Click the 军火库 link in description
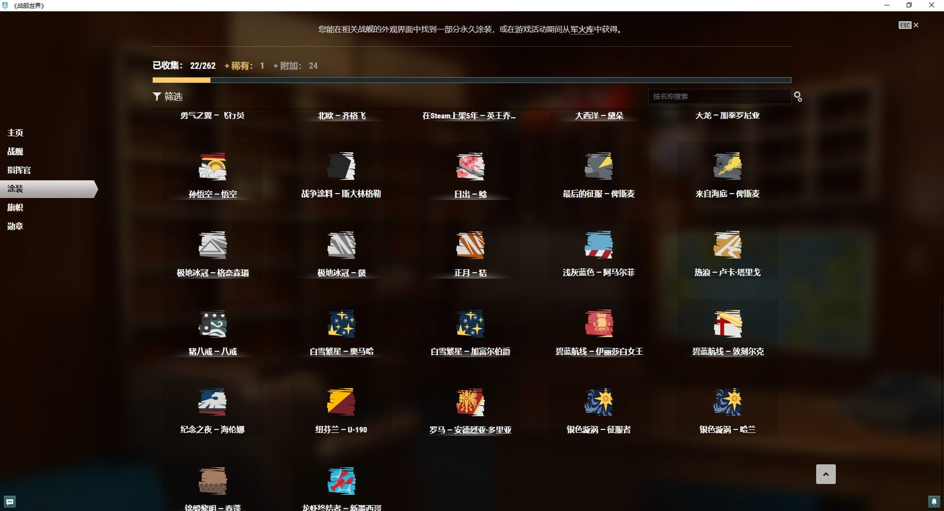 (x=582, y=29)
